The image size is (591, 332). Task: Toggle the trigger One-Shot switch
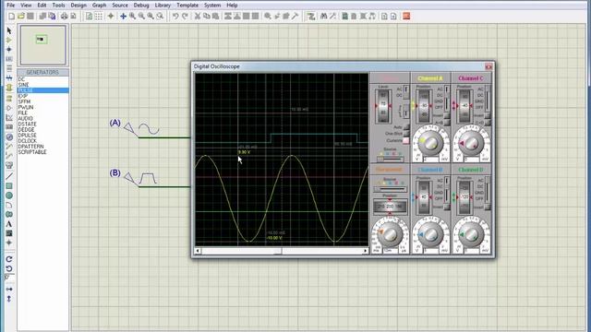pyautogui.click(x=406, y=134)
